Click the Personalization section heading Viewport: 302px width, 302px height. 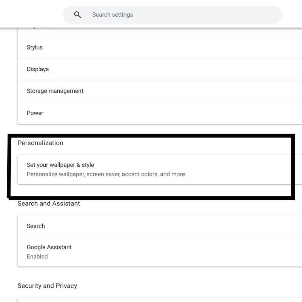41,143
